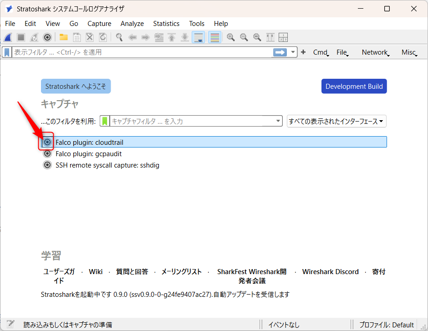Open the Analyze menu
The image size is (428, 331).
tap(132, 24)
